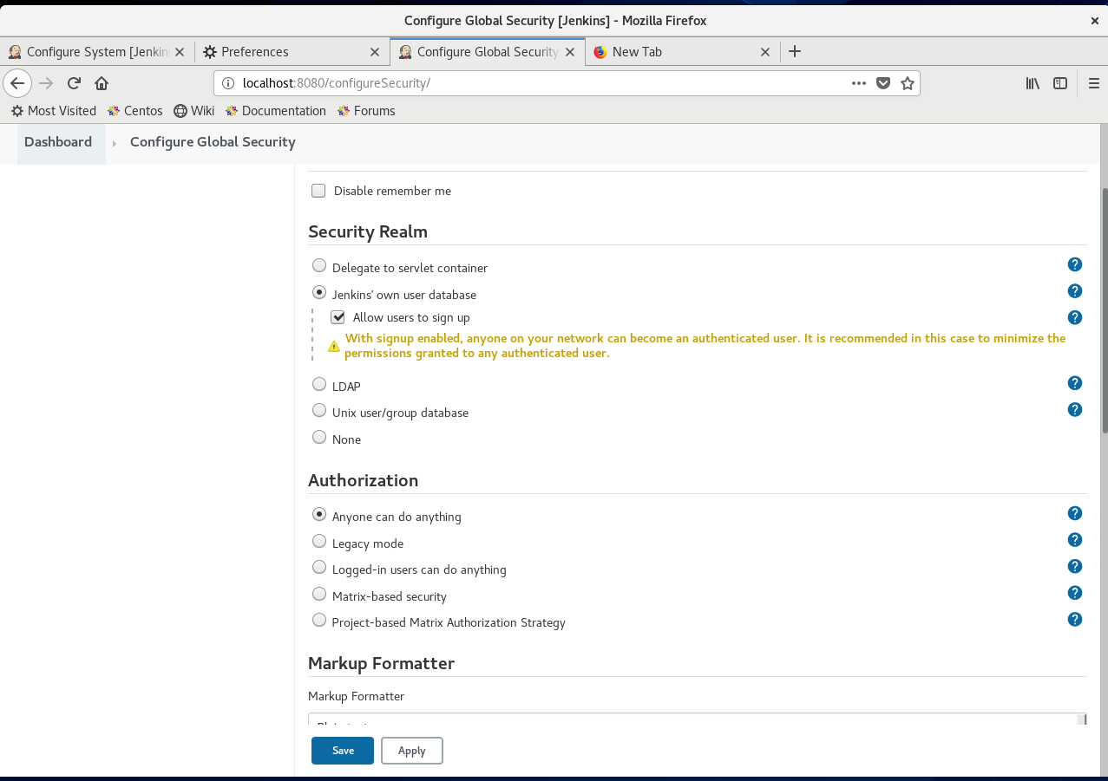1108x781 pixels.
Task: Open the Library icon in toolbar
Action: pyautogui.click(x=1033, y=83)
